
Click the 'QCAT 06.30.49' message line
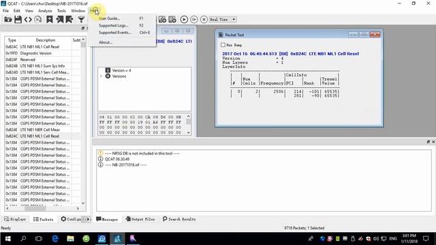116,159
